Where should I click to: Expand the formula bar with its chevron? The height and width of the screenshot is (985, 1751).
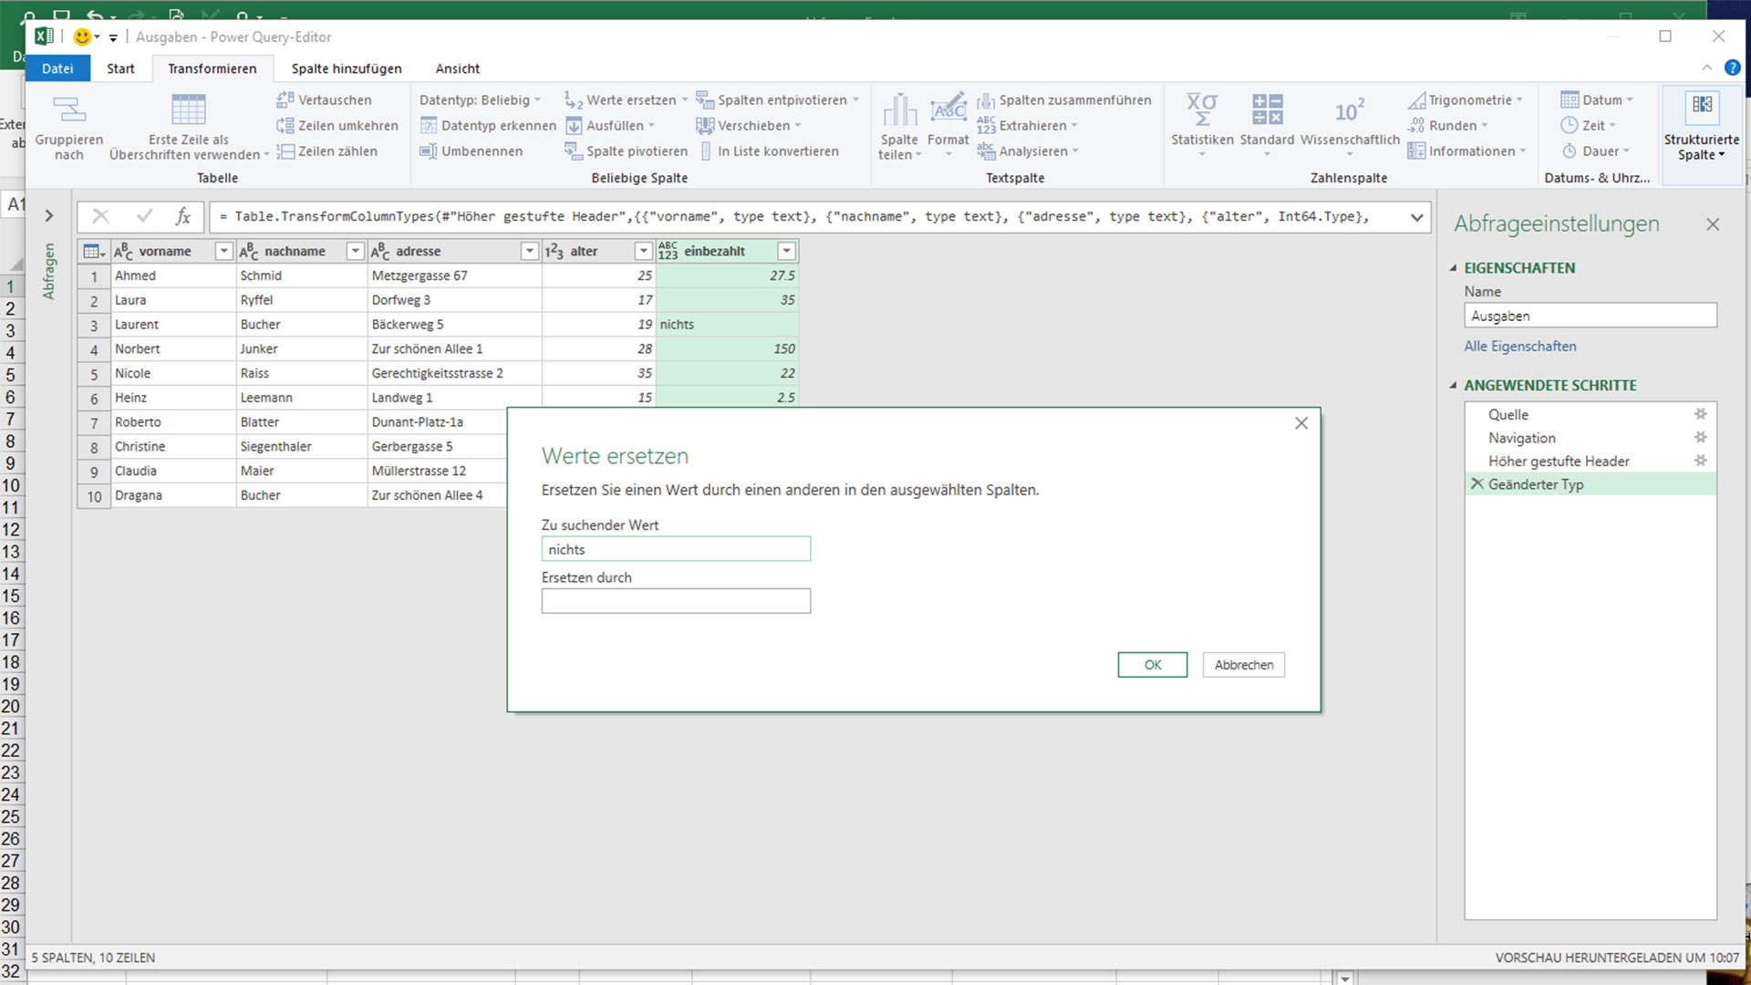click(x=1415, y=217)
